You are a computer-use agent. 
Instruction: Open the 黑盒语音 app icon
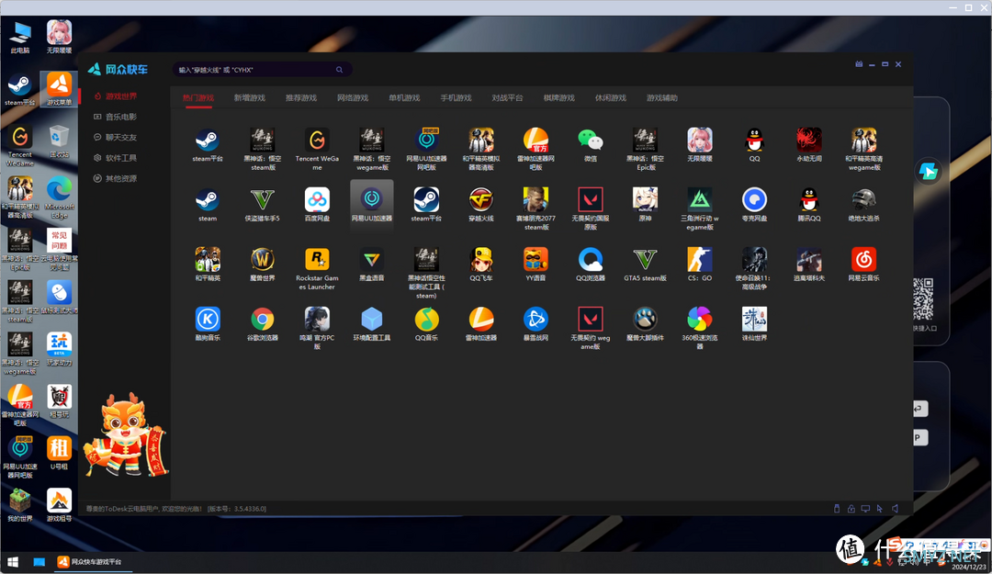pos(372,260)
